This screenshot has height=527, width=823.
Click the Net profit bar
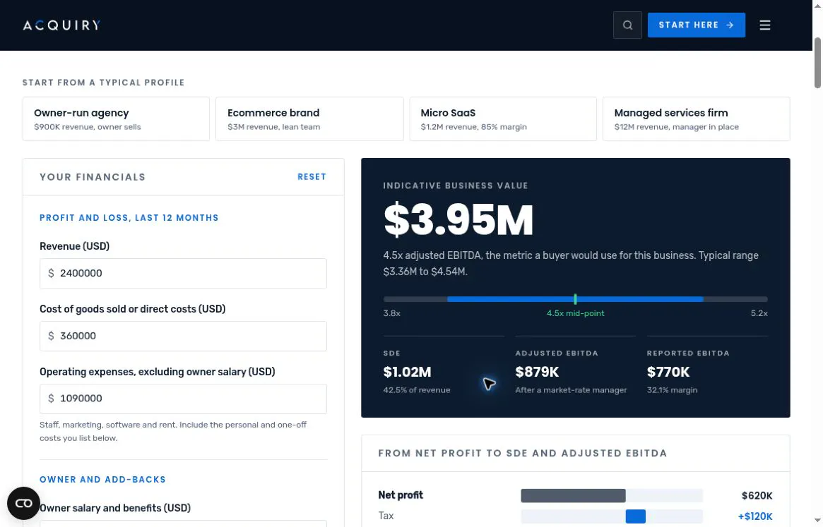point(573,495)
